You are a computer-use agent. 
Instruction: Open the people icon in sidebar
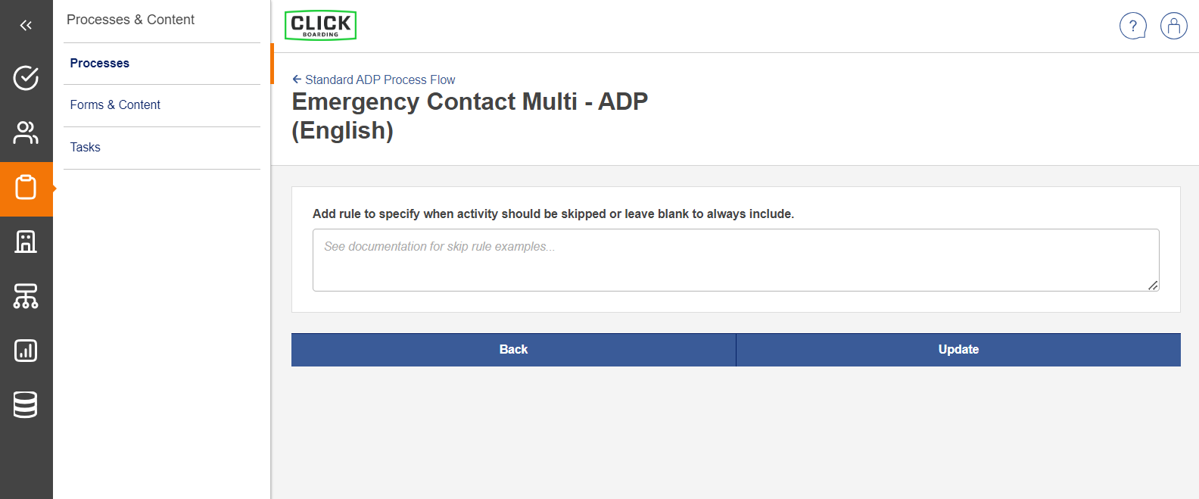click(26, 133)
